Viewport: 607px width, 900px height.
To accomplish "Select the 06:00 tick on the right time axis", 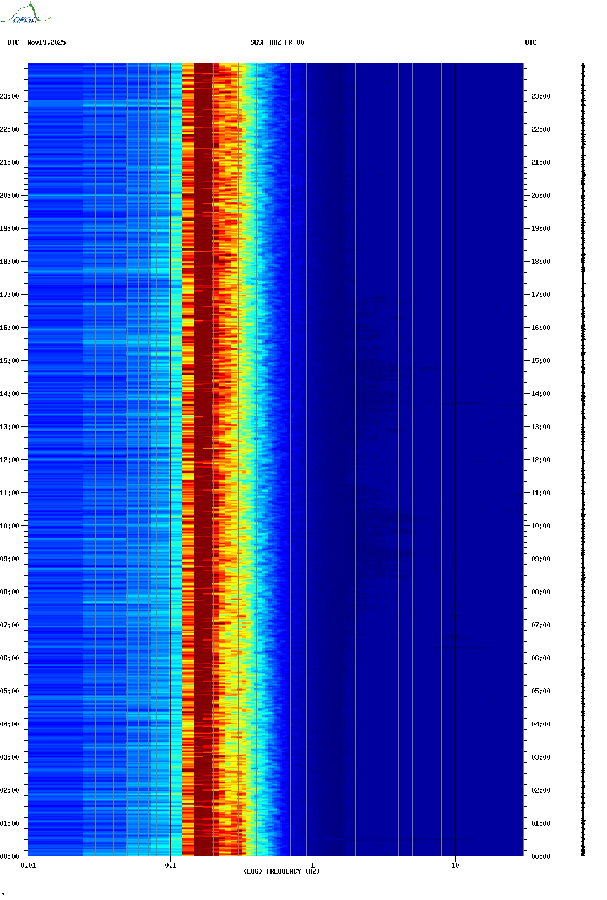I will tap(540, 658).
